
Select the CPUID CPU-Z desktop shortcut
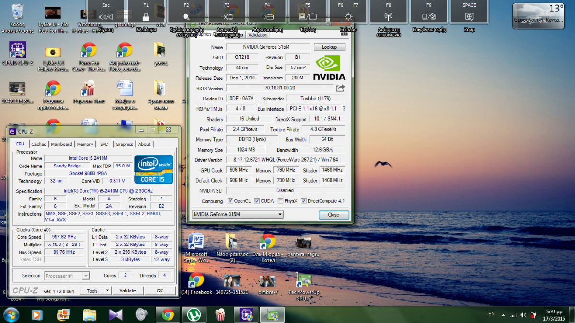pos(18,54)
